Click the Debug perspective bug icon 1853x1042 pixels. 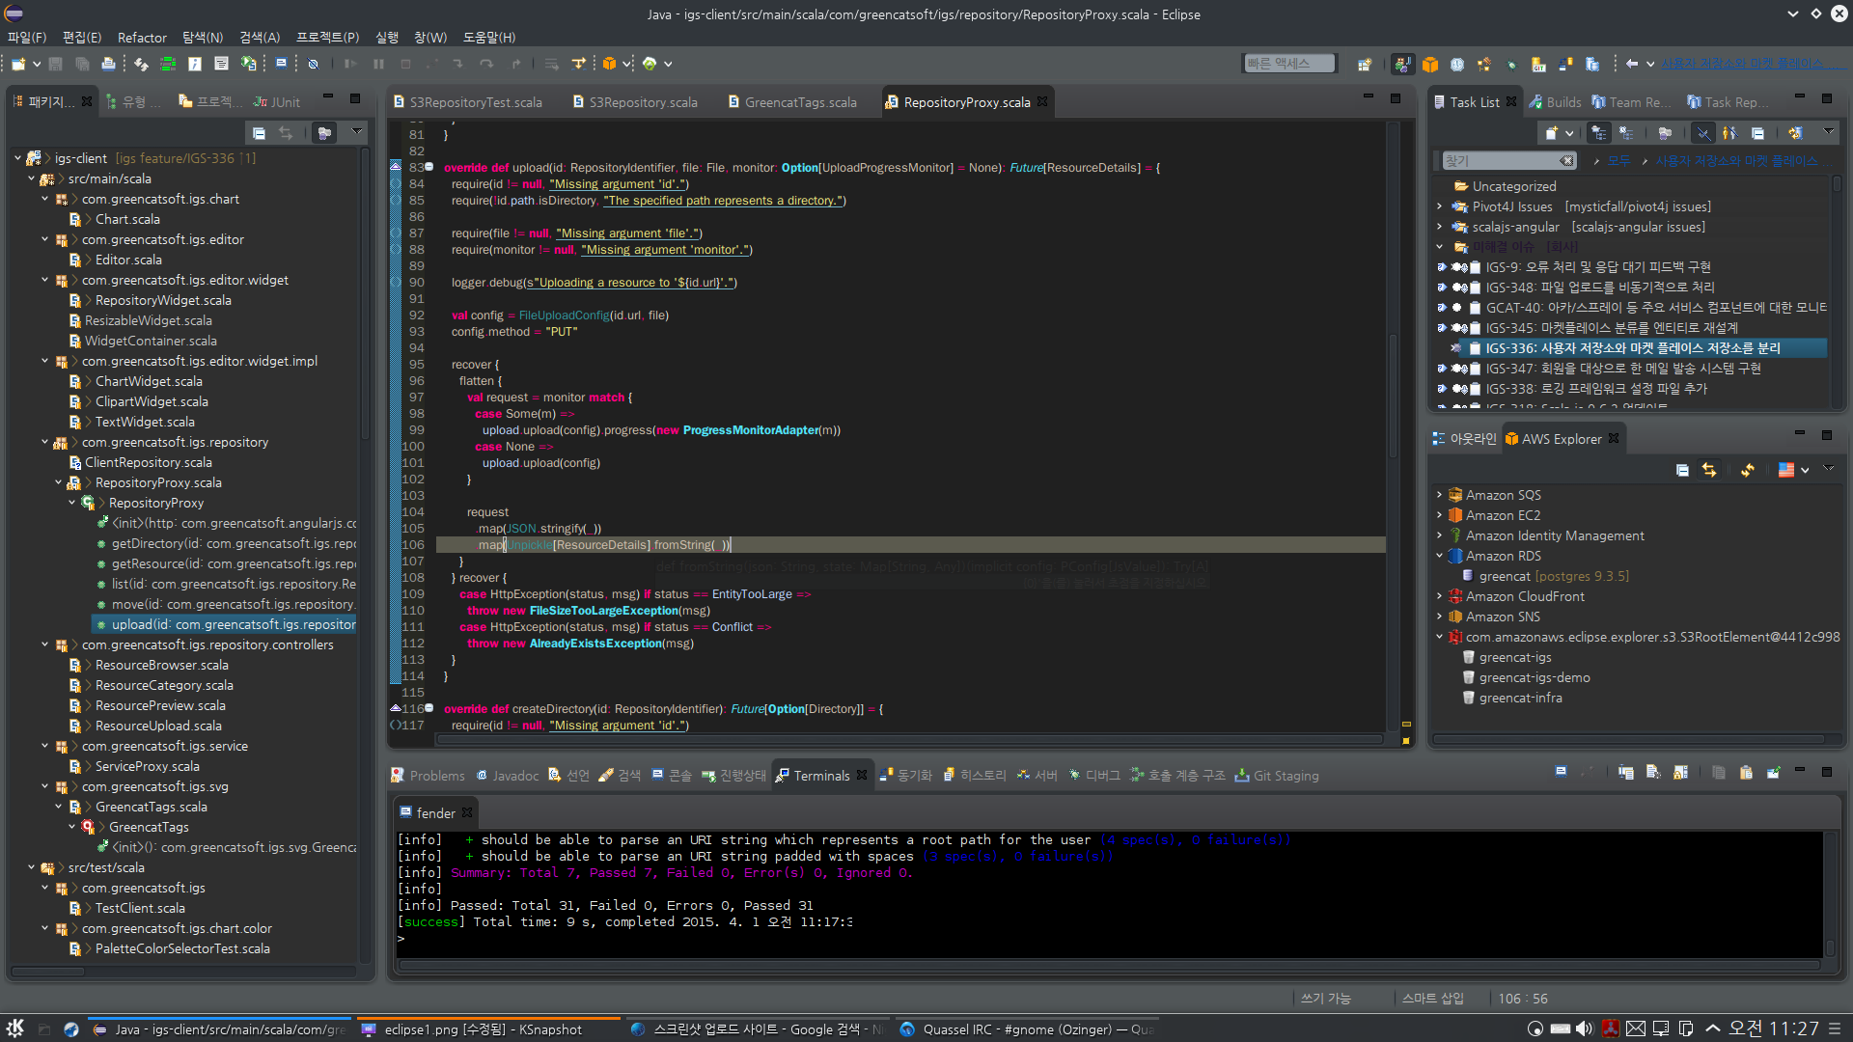point(1511,64)
